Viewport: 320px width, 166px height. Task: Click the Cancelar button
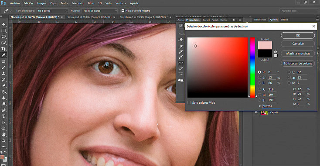tap(298, 44)
